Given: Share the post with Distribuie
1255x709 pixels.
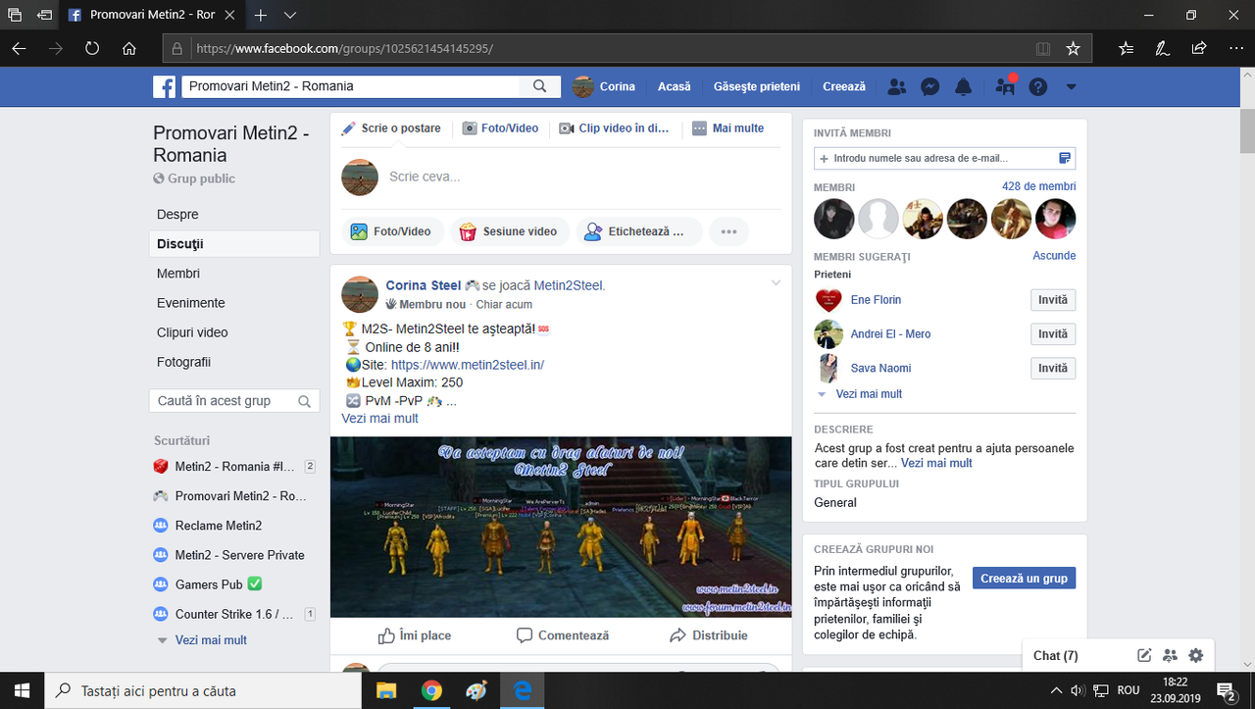Looking at the screenshot, I should 708,635.
